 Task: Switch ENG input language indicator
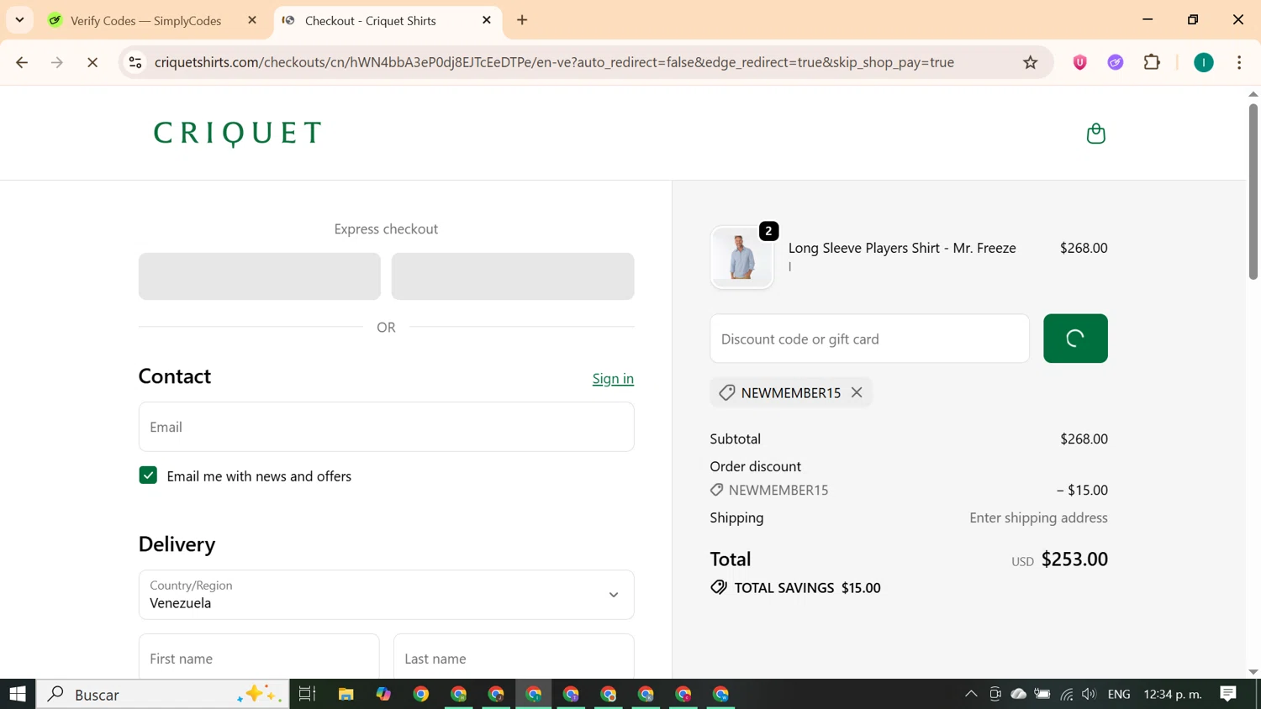[x=1119, y=694]
